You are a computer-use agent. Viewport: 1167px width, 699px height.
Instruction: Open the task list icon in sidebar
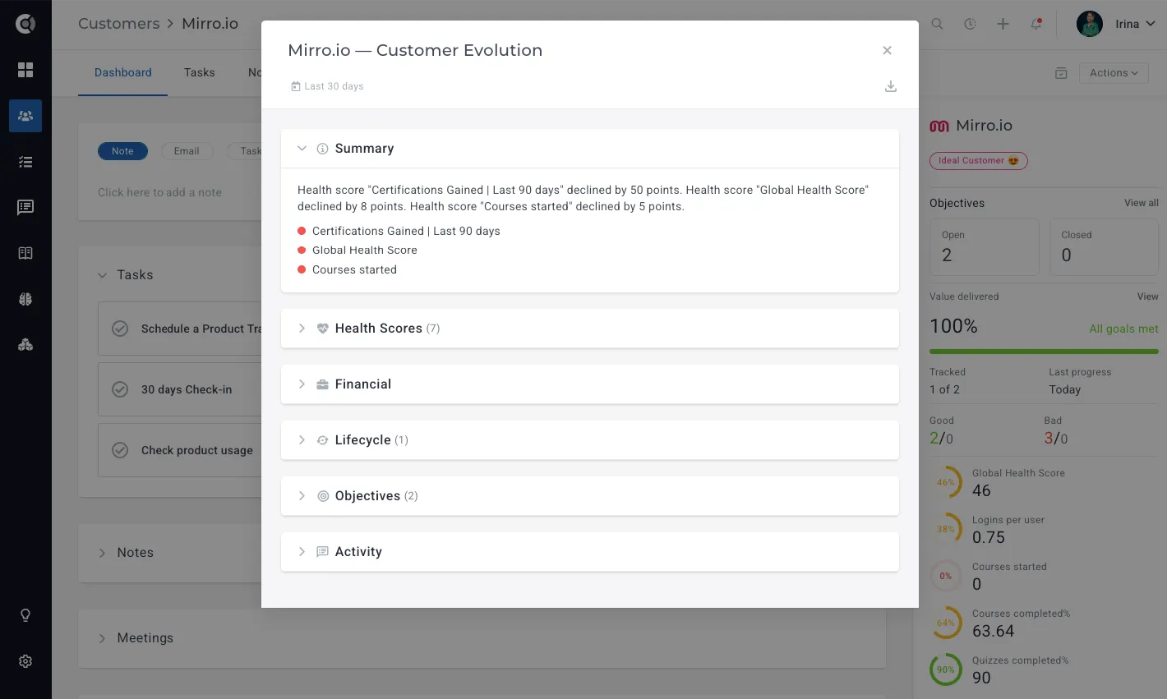[25, 162]
